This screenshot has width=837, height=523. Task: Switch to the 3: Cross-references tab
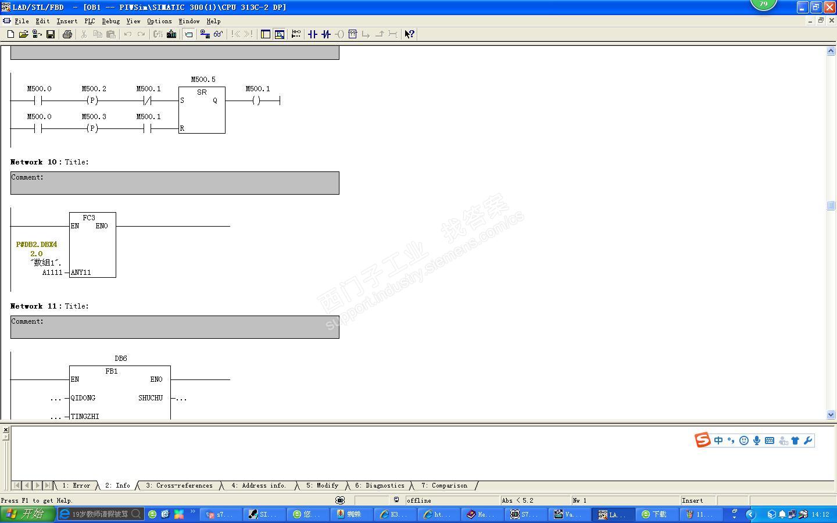[x=179, y=485]
